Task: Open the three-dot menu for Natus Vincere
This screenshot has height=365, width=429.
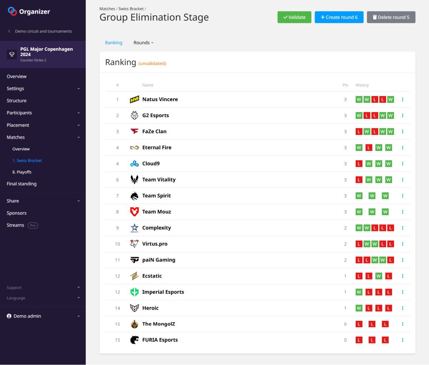Action: point(403,100)
